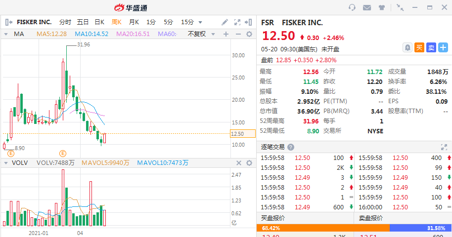Open customer service headset icon
The height and width of the screenshot is (237, 452).
pyautogui.click(x=352, y=7)
